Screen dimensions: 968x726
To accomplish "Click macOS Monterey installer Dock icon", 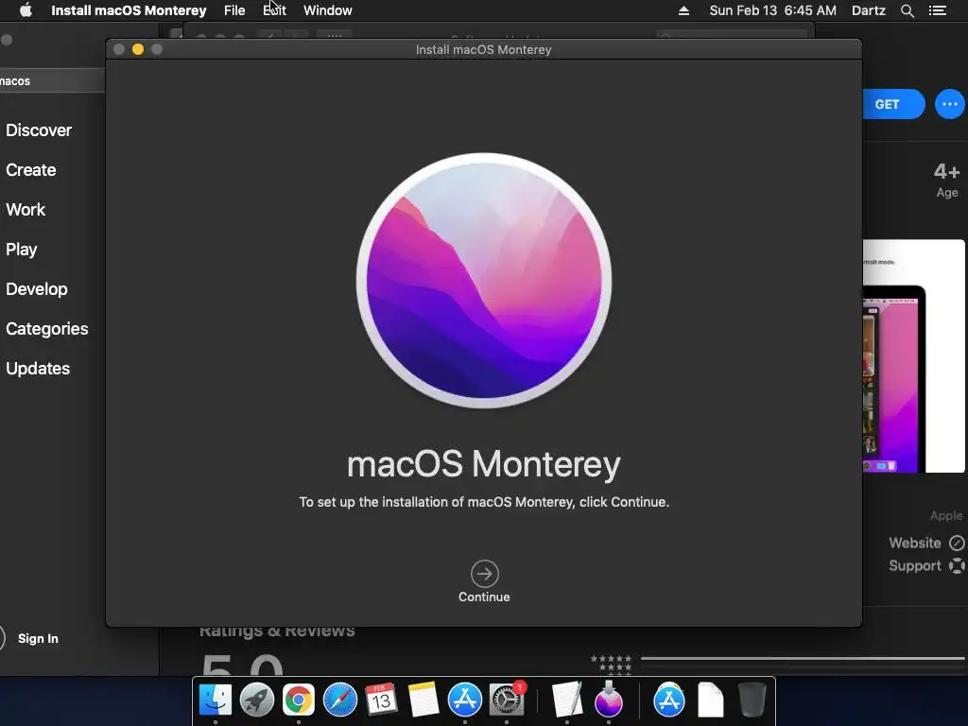I will [x=608, y=700].
